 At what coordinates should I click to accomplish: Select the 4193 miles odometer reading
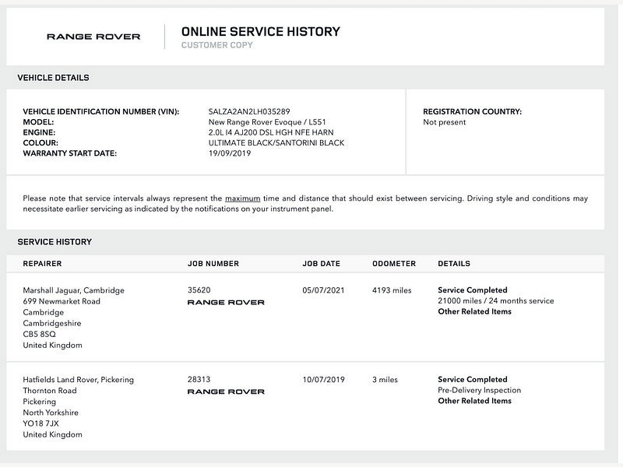(x=392, y=290)
